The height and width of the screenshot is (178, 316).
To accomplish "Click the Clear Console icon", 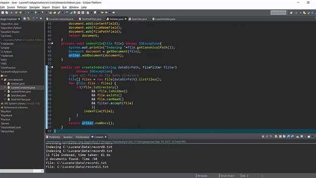I will [276, 136].
